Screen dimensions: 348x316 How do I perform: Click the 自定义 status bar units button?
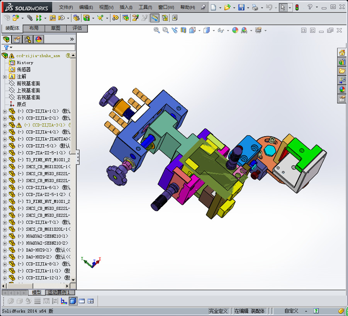point(291,311)
